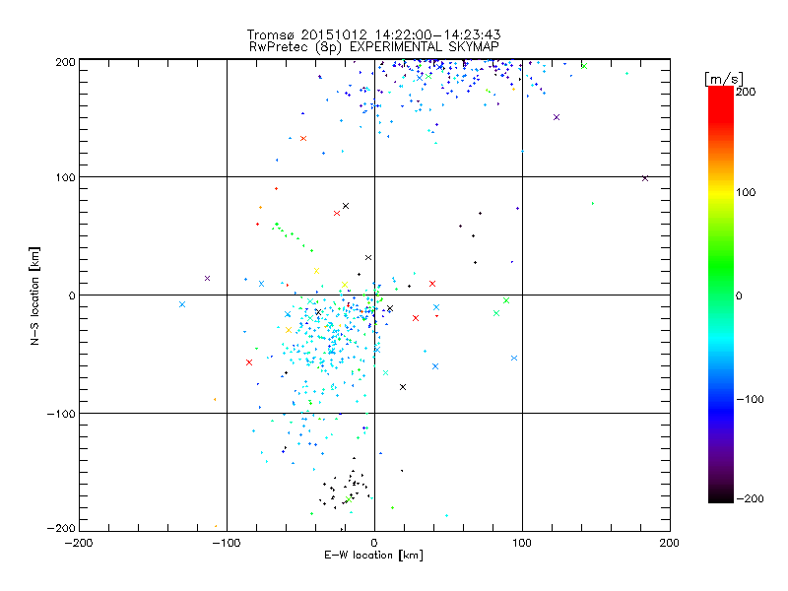Click the E-W axis tick label "200"
The height and width of the screenshot is (591, 788).
[670, 543]
